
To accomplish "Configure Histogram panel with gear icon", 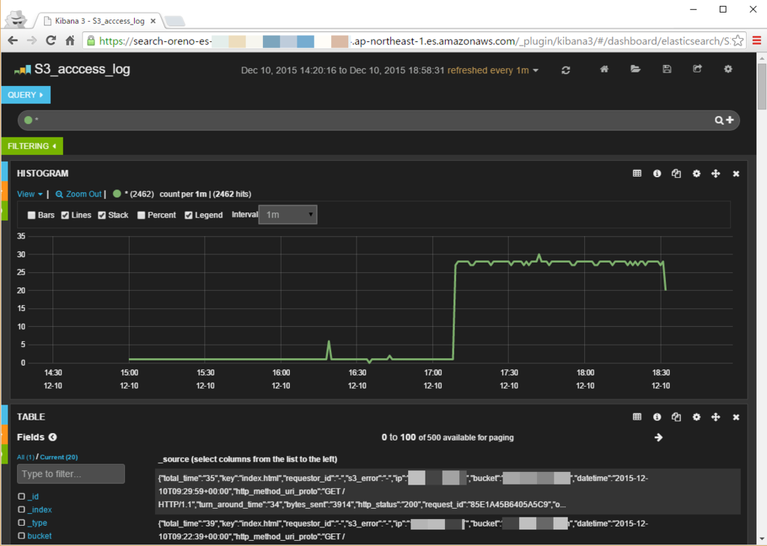I will pyautogui.click(x=697, y=174).
